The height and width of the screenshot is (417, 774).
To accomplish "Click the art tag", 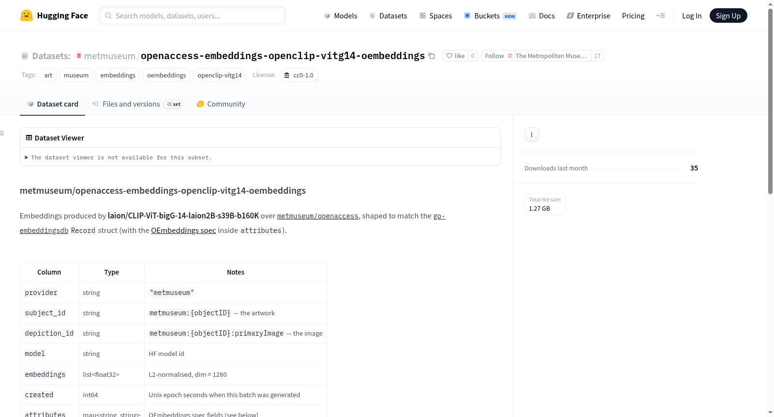I will click(48, 75).
